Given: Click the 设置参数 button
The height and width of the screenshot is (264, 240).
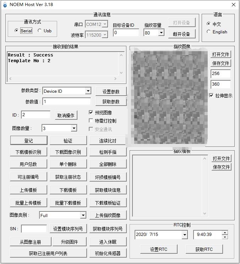Looking at the screenshot, I should click(111, 91).
